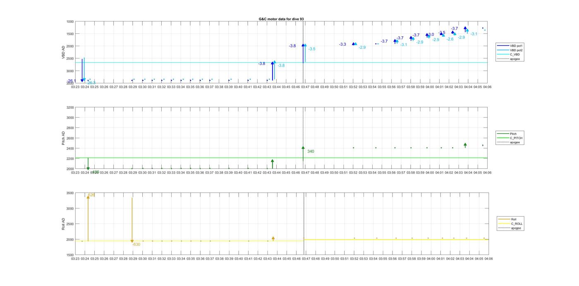Click the '03:47' x-tick under VBD plot
579x286 pixels.
pyautogui.click(x=305, y=87)
